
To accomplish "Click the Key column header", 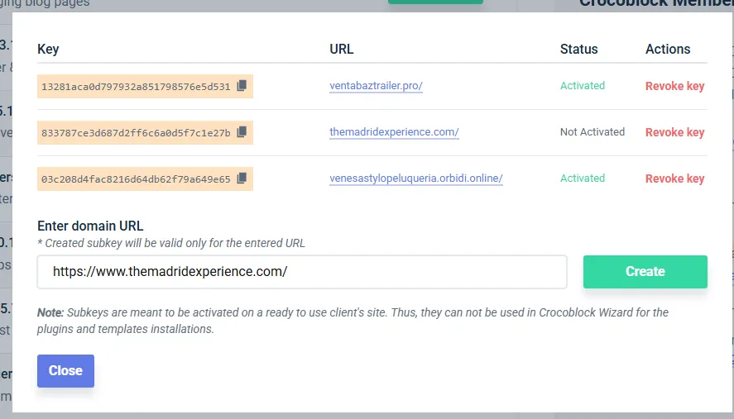I will tap(48, 49).
